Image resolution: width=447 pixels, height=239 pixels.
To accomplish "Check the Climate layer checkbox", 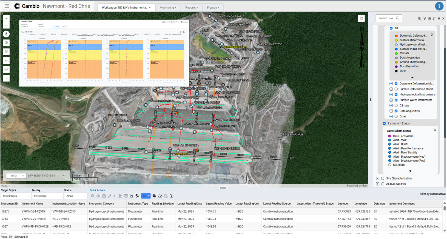I will pyautogui.click(x=396, y=105).
